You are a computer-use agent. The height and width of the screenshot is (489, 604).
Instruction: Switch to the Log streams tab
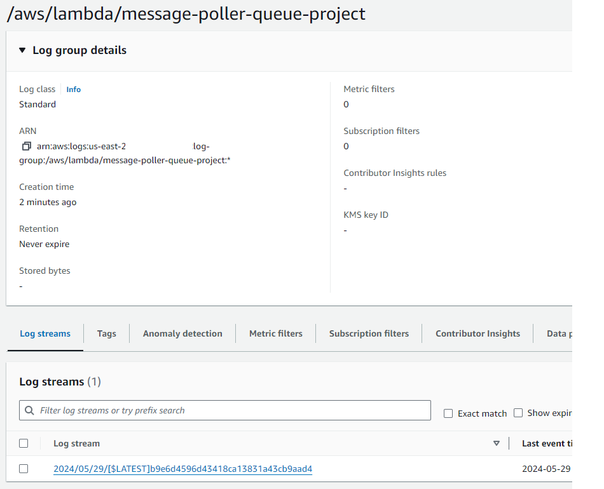pyautogui.click(x=45, y=333)
